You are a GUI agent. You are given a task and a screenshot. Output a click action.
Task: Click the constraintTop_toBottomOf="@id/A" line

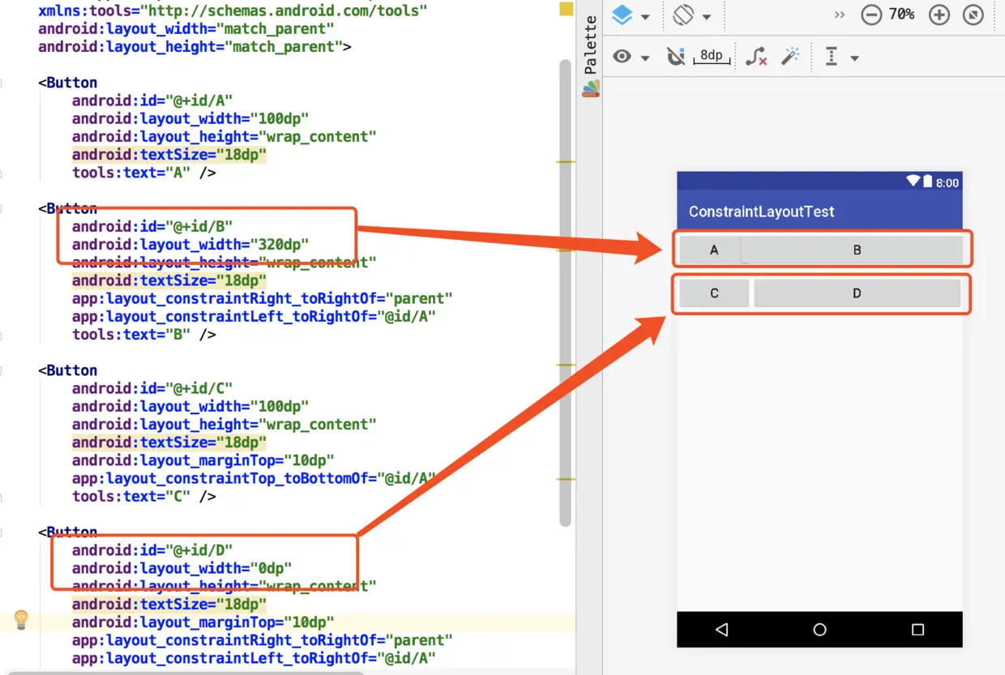(x=254, y=478)
